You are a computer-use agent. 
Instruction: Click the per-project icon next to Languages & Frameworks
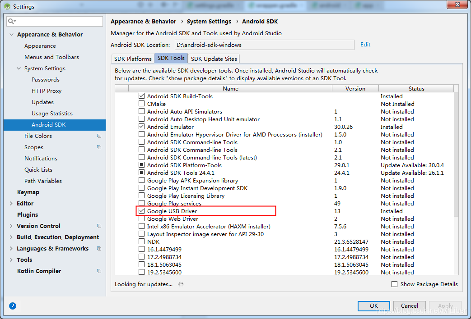(99, 249)
